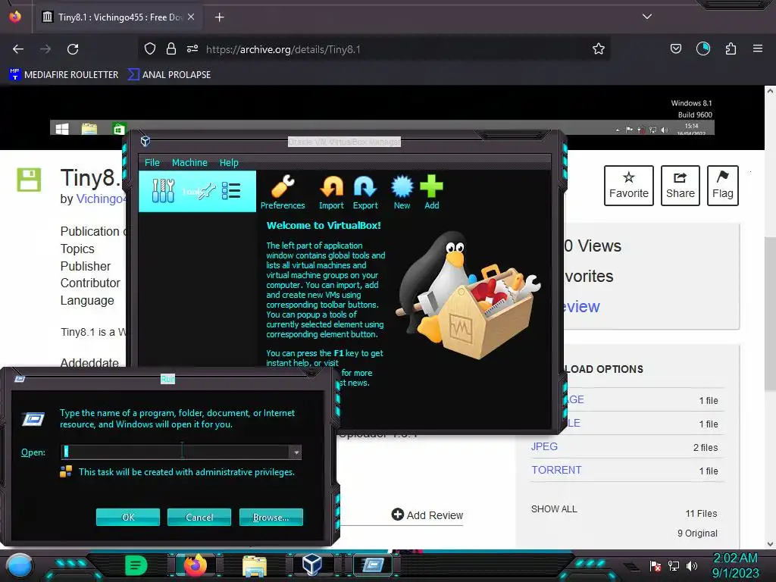This screenshot has width=776, height=582.
Task: Bookmark this page with the star icon
Action: [x=599, y=48]
